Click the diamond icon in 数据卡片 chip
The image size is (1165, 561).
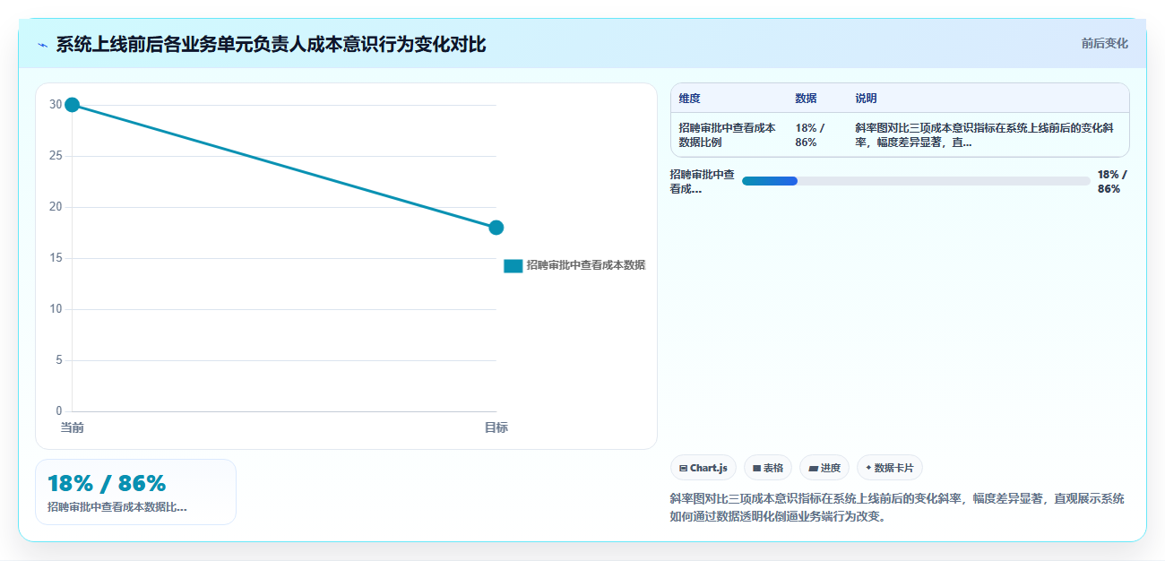(x=868, y=468)
